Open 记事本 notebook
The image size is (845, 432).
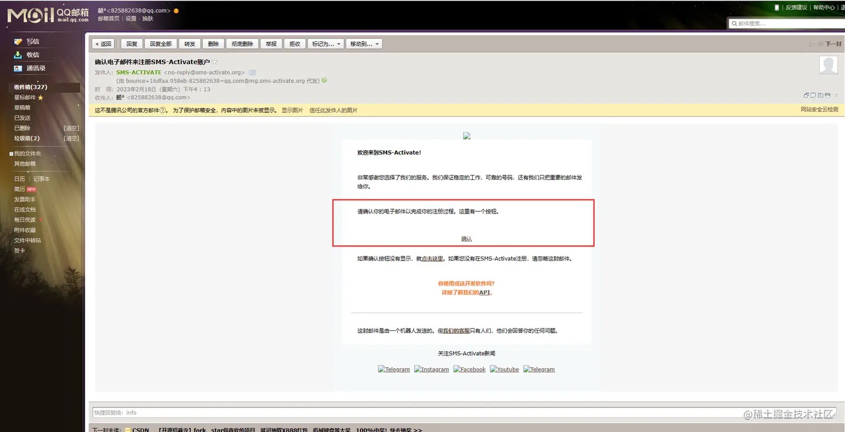coord(41,179)
